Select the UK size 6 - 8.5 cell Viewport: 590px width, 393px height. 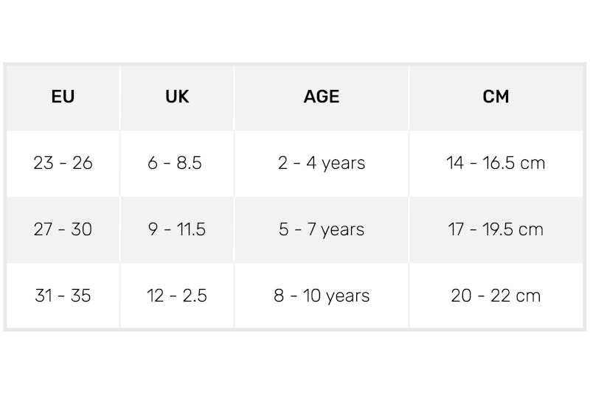click(x=177, y=163)
